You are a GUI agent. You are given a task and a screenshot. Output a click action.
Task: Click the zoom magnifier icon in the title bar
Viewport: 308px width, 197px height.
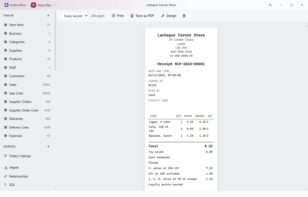tap(270, 5)
